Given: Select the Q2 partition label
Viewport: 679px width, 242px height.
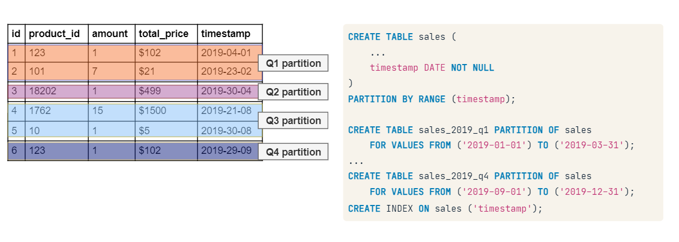Looking at the screenshot, I should (293, 92).
